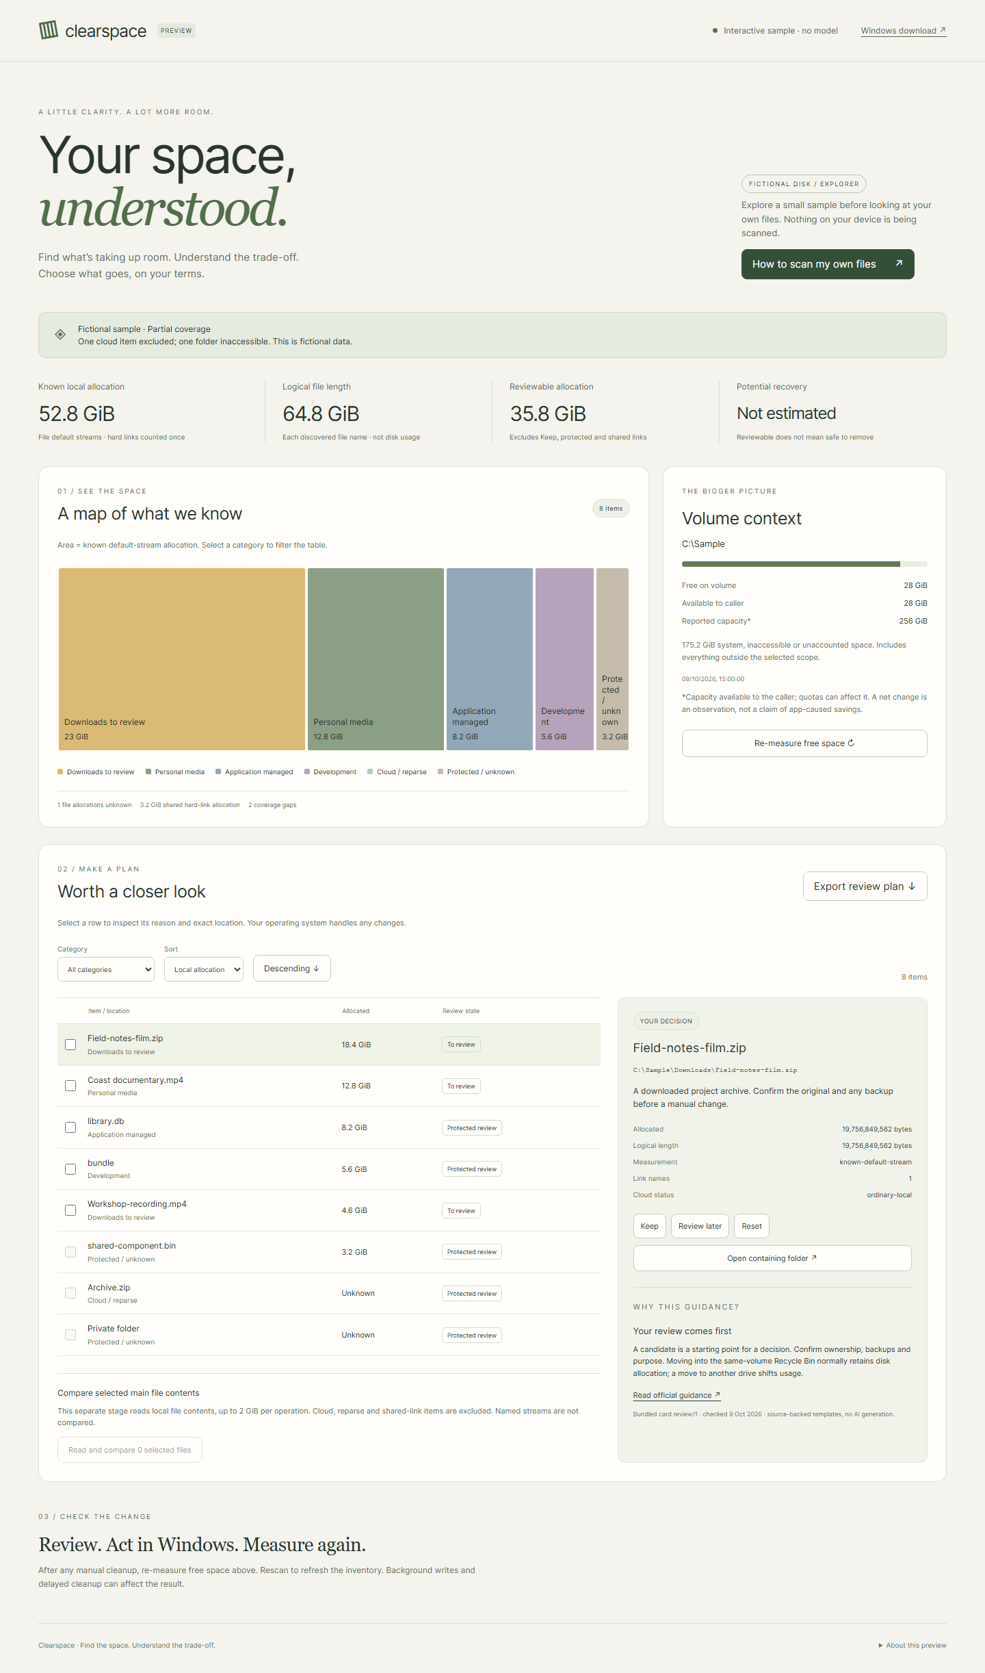Click the clearspace logo icon
Image resolution: width=985 pixels, height=1673 pixels.
(x=49, y=30)
